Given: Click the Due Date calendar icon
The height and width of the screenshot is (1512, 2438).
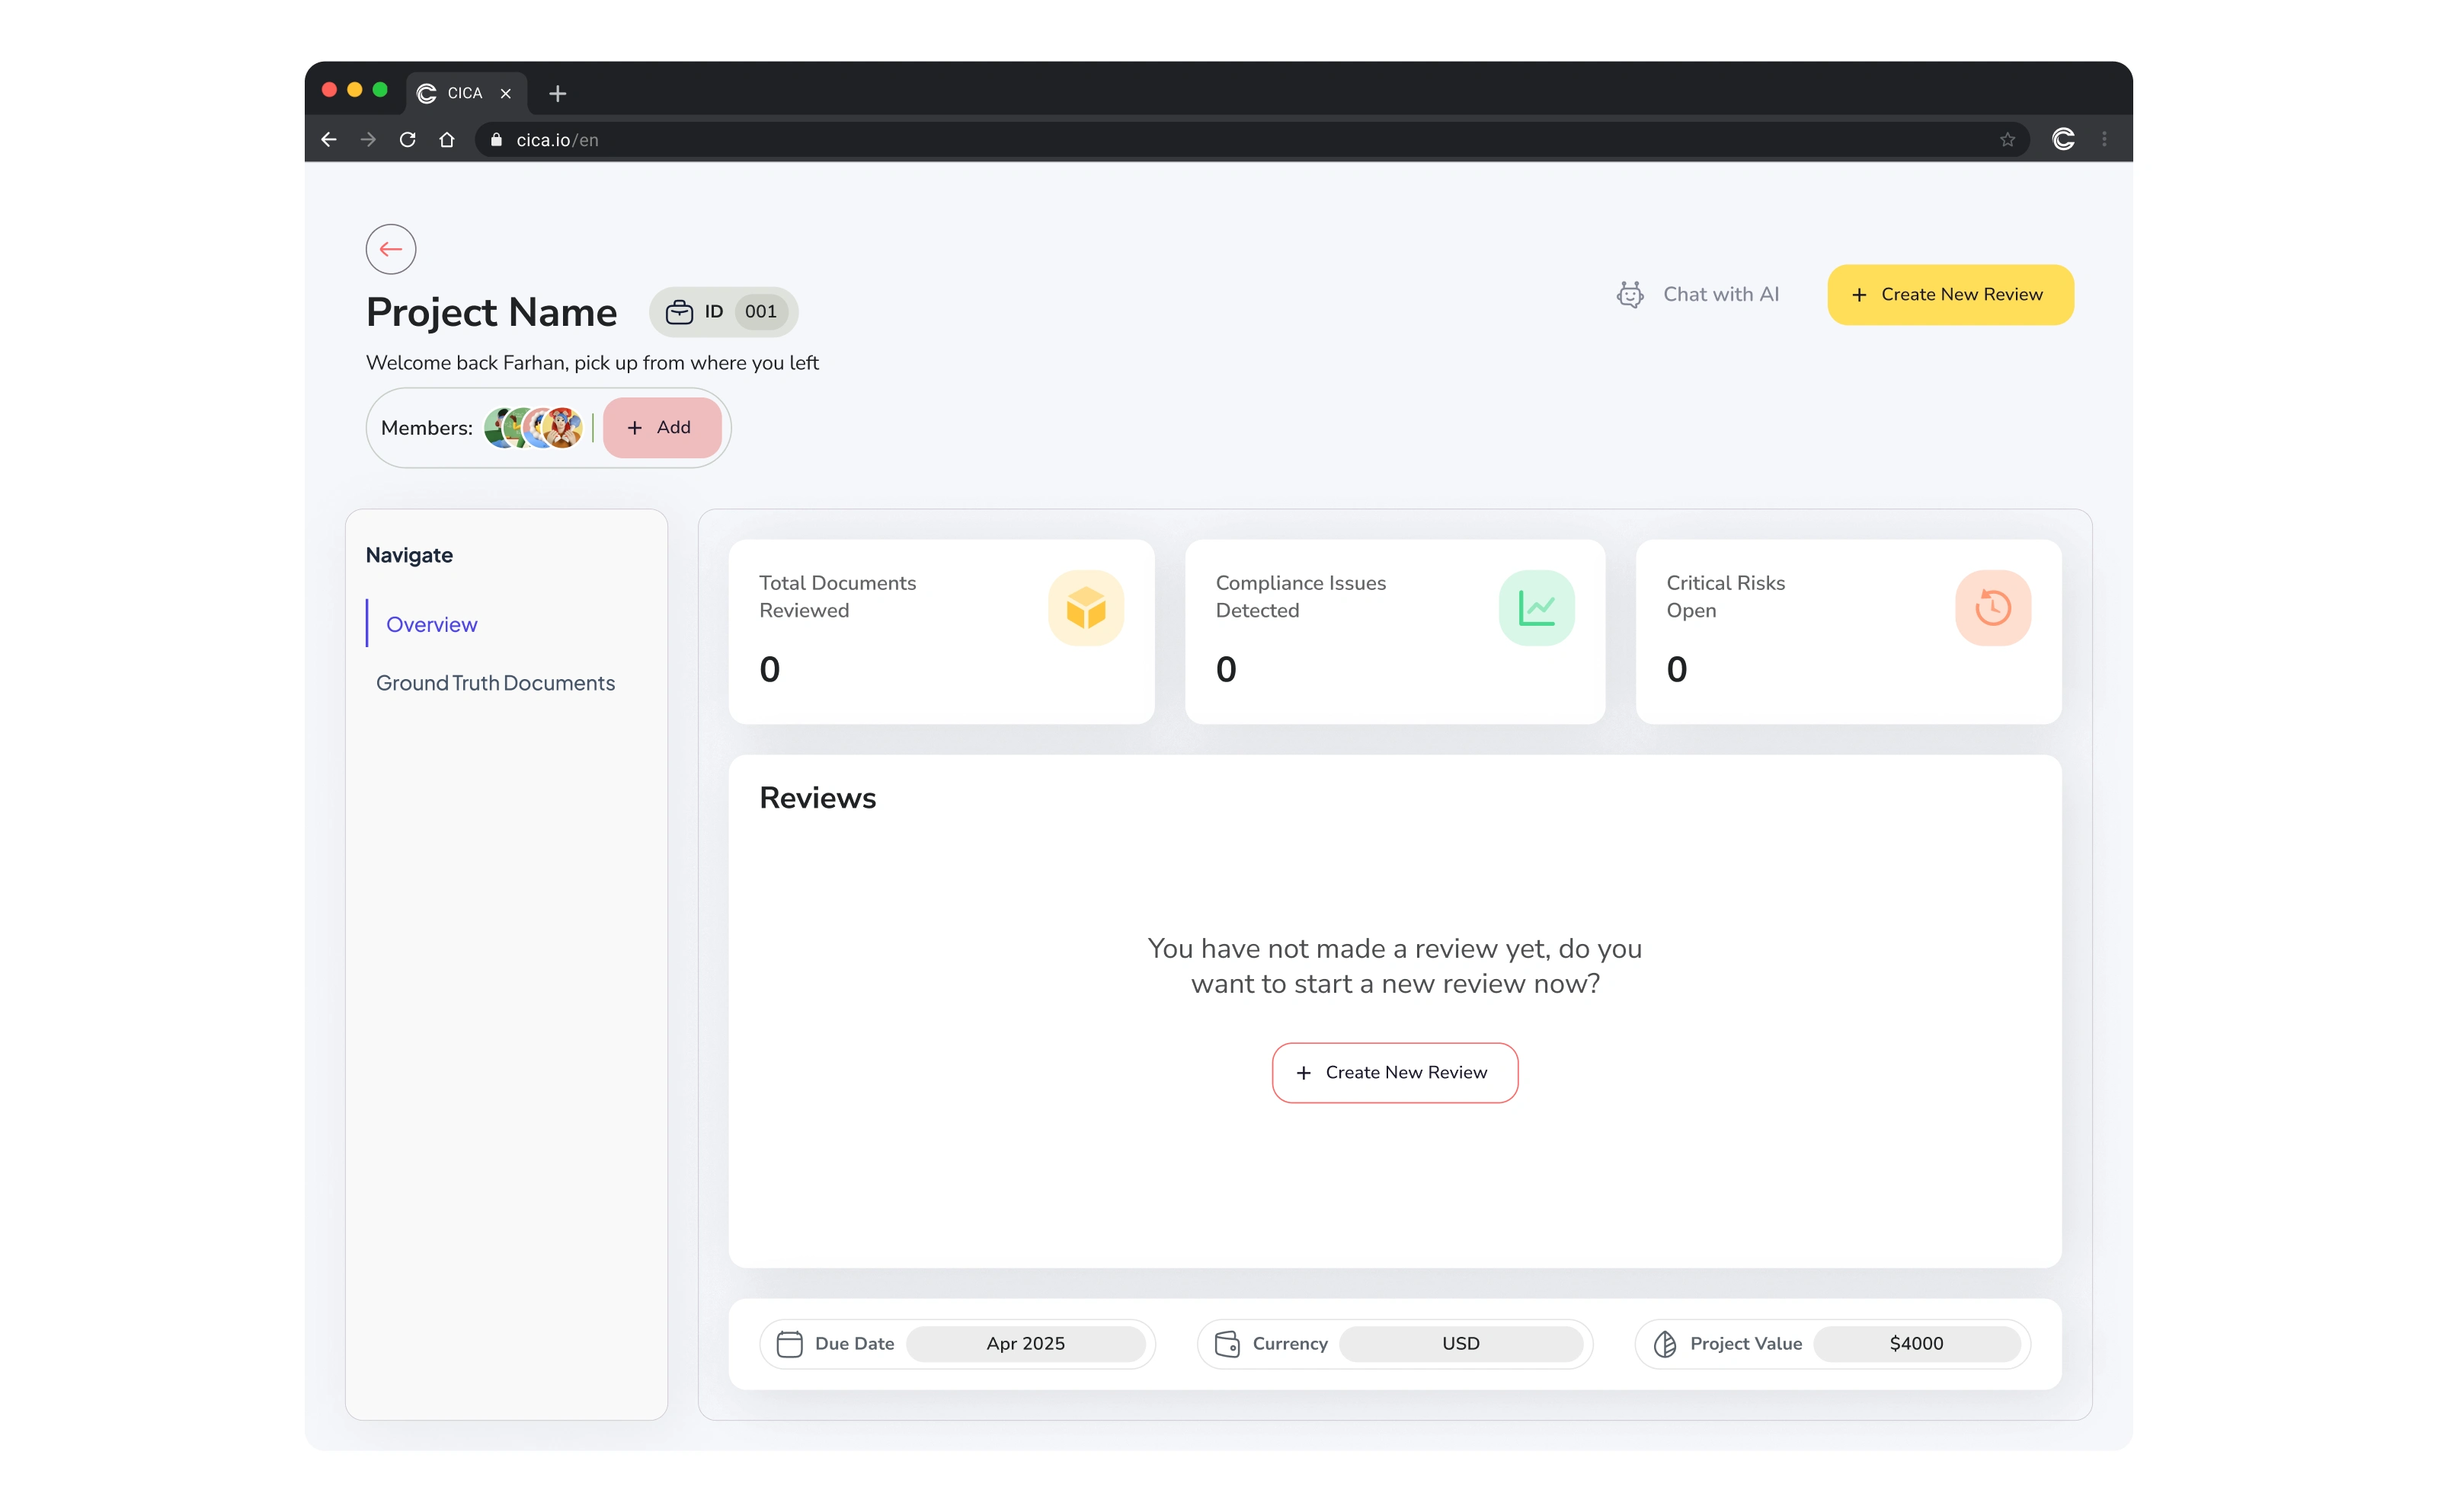Looking at the screenshot, I should pos(789,1343).
